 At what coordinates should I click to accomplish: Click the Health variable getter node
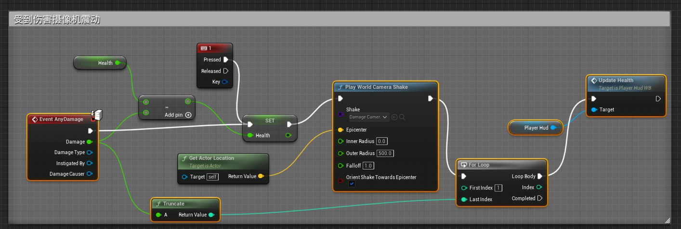click(x=100, y=63)
